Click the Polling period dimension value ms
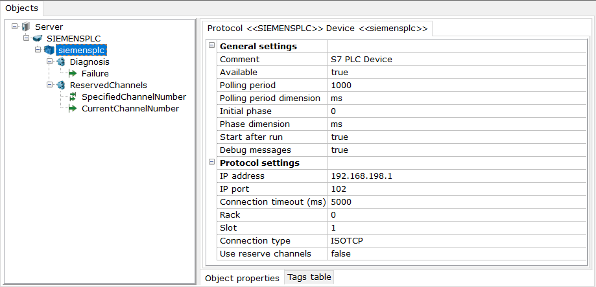The height and width of the screenshot is (287, 596). click(457, 98)
